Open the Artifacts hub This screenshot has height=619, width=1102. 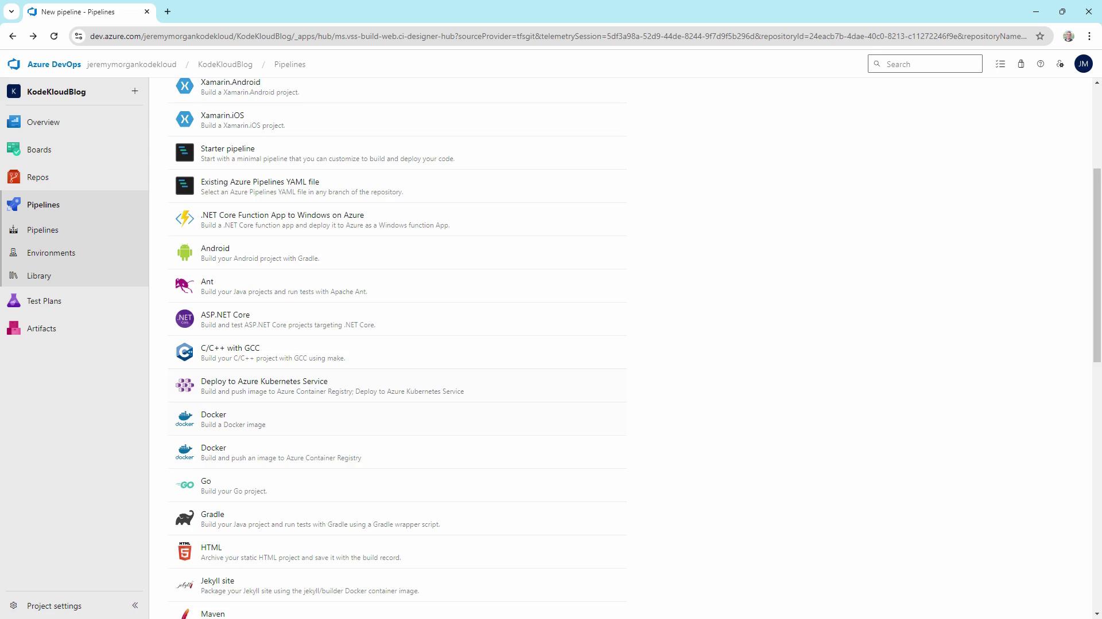(x=75, y=328)
